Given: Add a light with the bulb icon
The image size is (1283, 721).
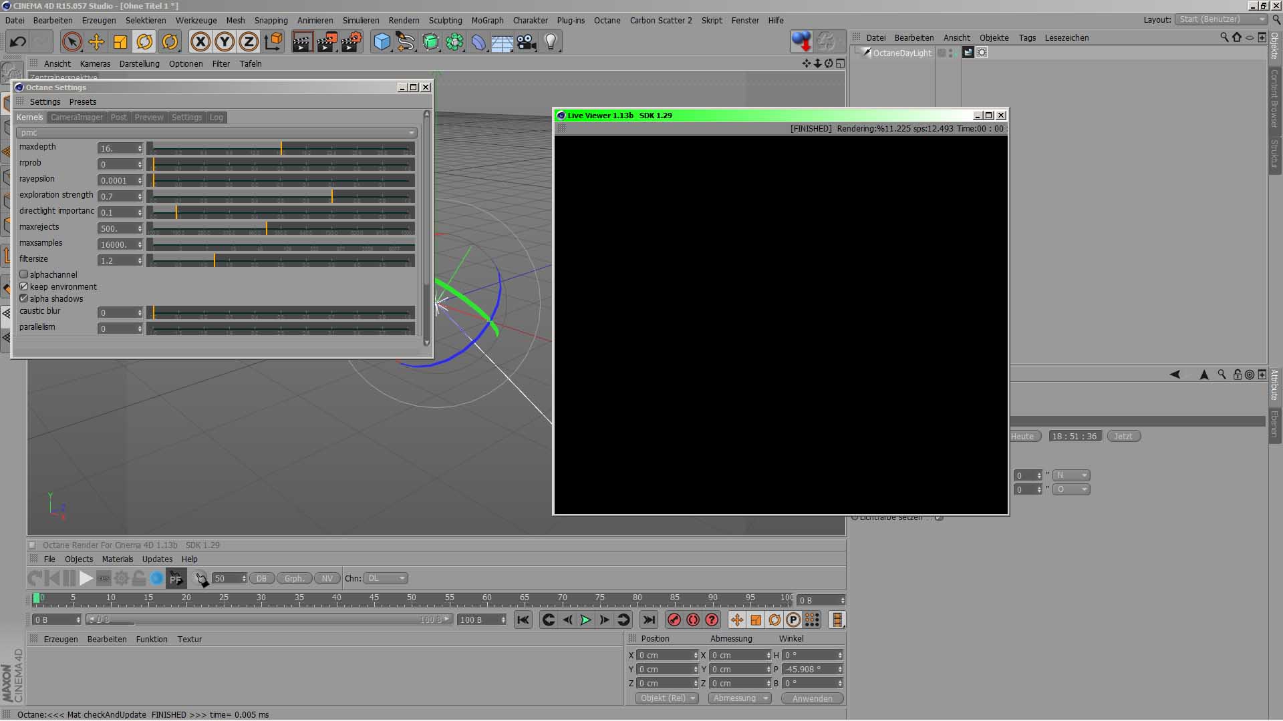Looking at the screenshot, I should point(551,42).
